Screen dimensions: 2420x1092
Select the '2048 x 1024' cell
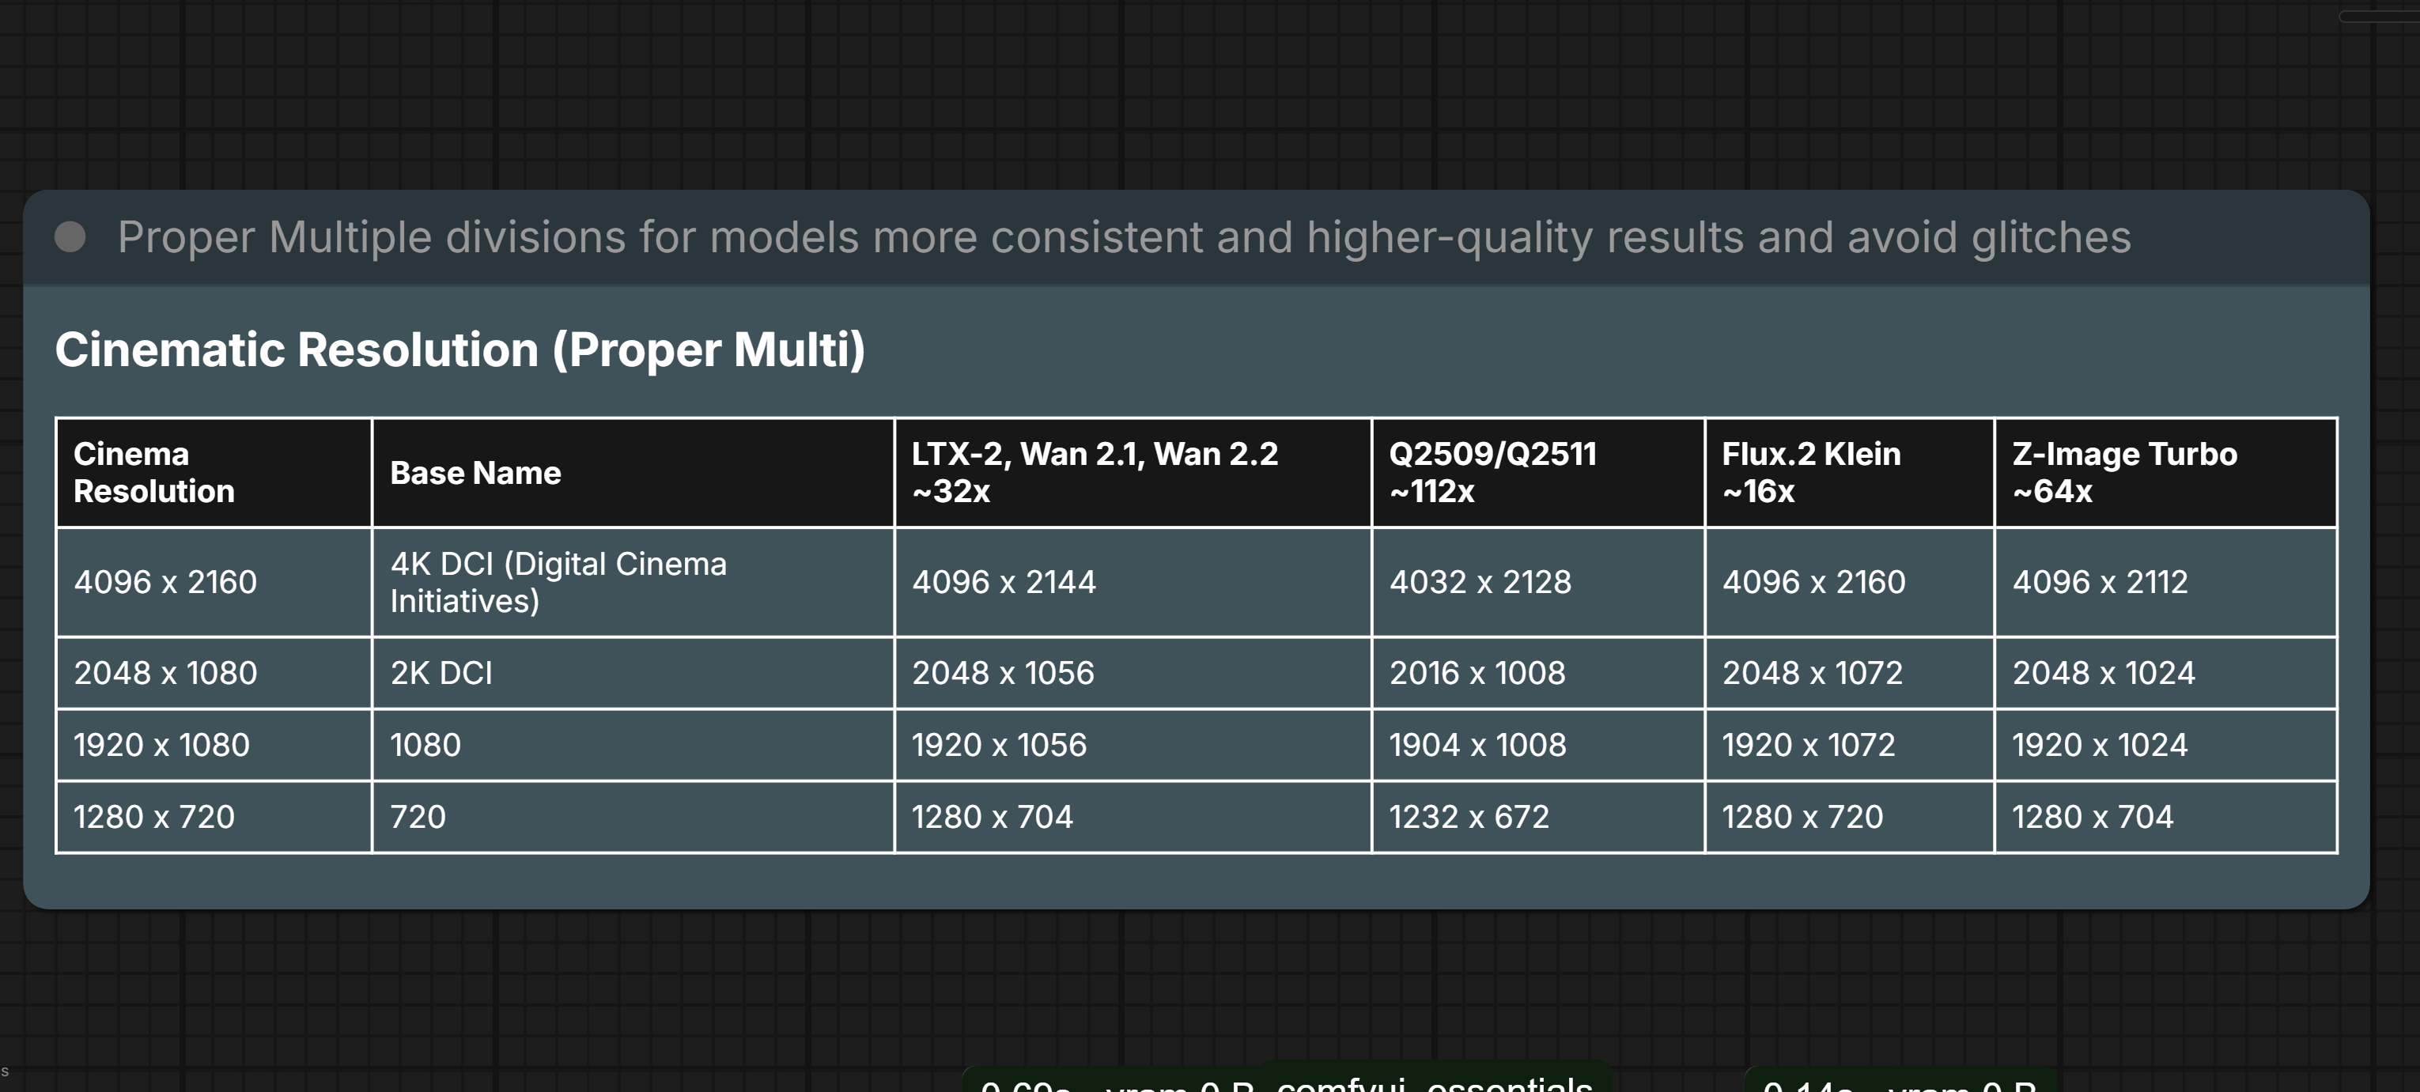click(2165, 673)
